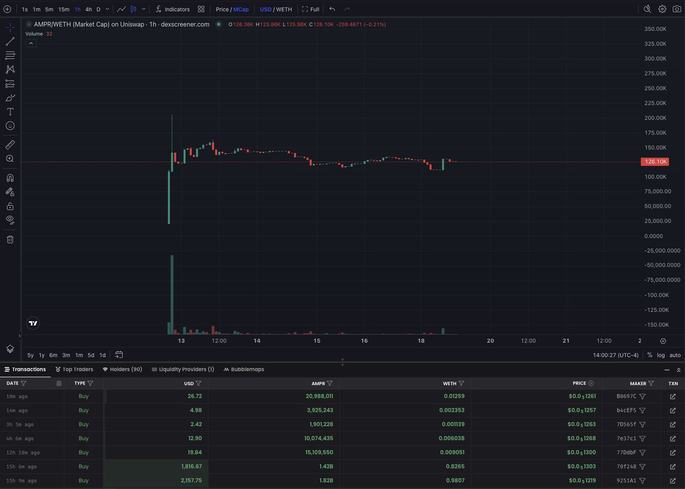Image resolution: width=685 pixels, height=489 pixels.
Task: Activate the zoom in tool
Action: click(x=10, y=159)
